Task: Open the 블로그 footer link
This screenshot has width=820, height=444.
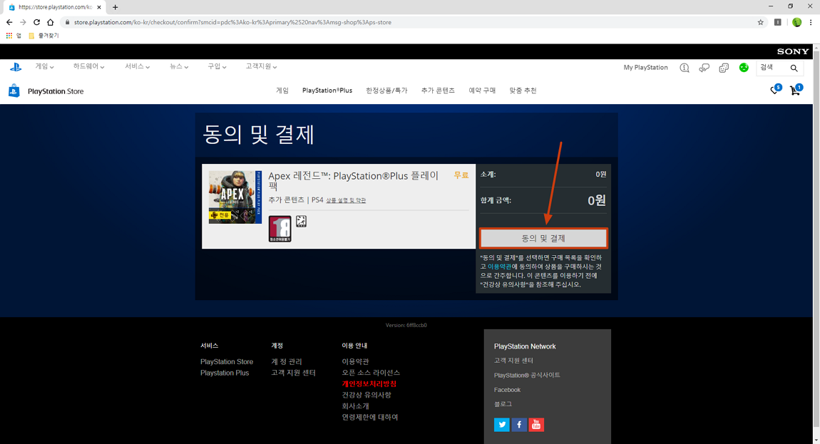Action: click(503, 403)
